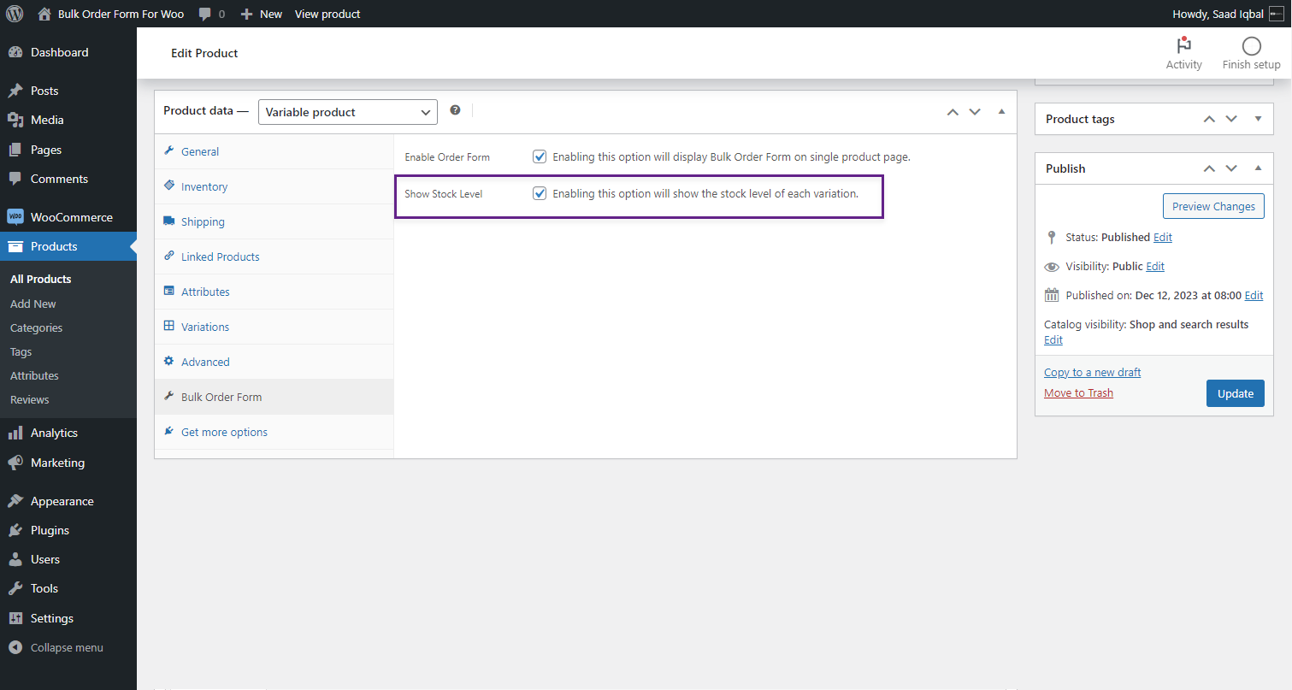The width and height of the screenshot is (1292, 690).
Task: Click the product type help icon
Action: [455, 110]
